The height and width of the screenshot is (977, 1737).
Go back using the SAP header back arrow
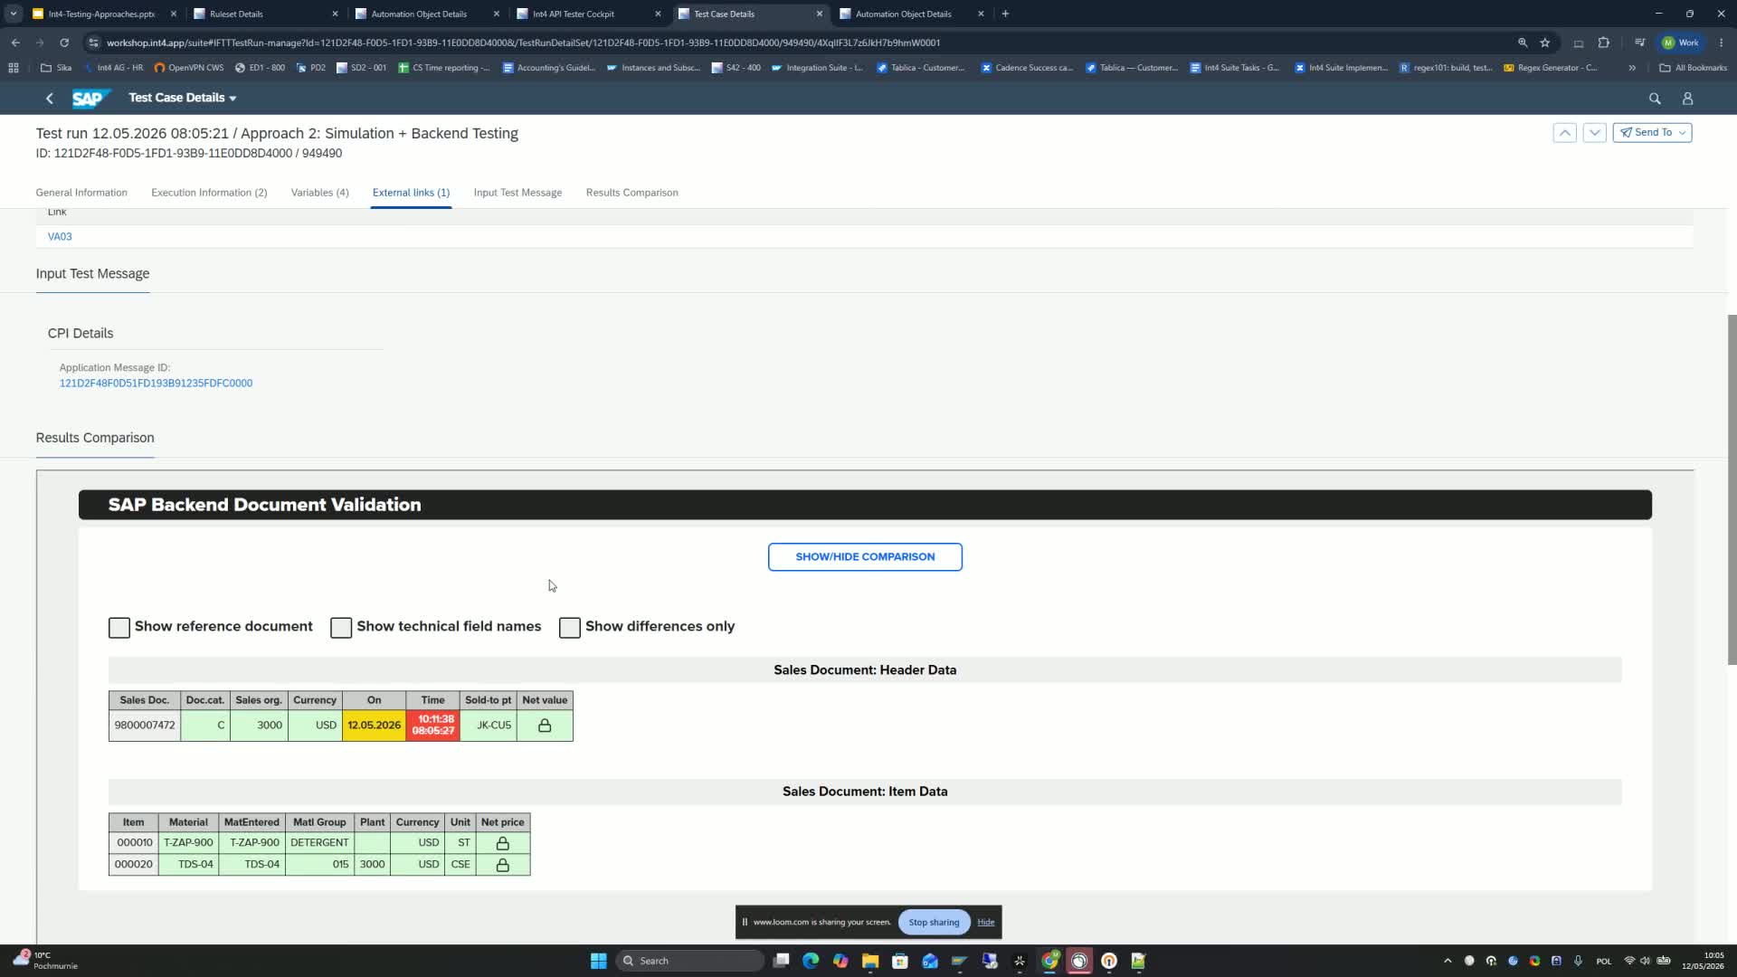(50, 98)
